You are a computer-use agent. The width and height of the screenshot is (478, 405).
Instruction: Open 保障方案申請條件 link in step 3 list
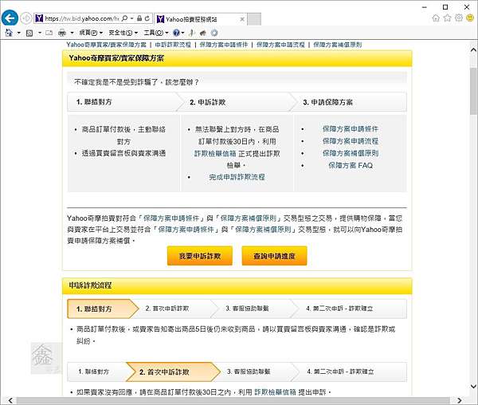(x=351, y=129)
